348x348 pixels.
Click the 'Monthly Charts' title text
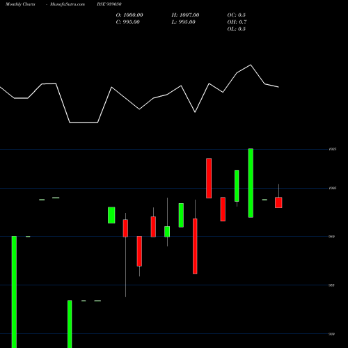[x=20, y=4]
